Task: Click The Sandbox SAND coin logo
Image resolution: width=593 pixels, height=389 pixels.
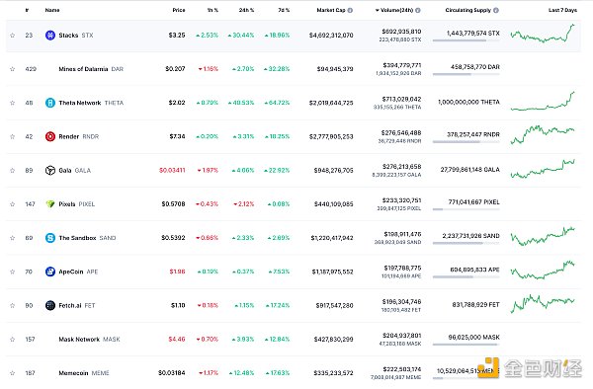Action: 50,238
